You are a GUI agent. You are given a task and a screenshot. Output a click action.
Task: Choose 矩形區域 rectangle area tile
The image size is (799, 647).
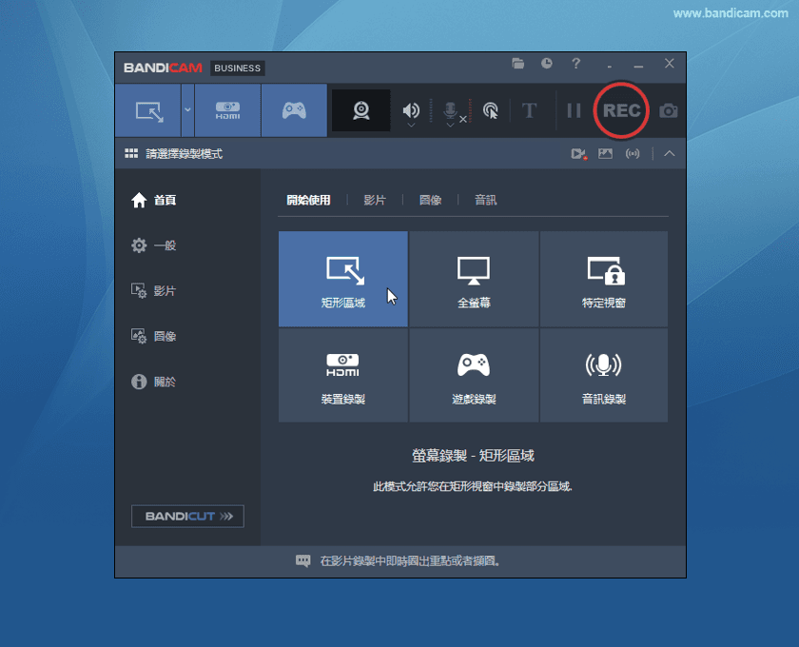pos(343,279)
